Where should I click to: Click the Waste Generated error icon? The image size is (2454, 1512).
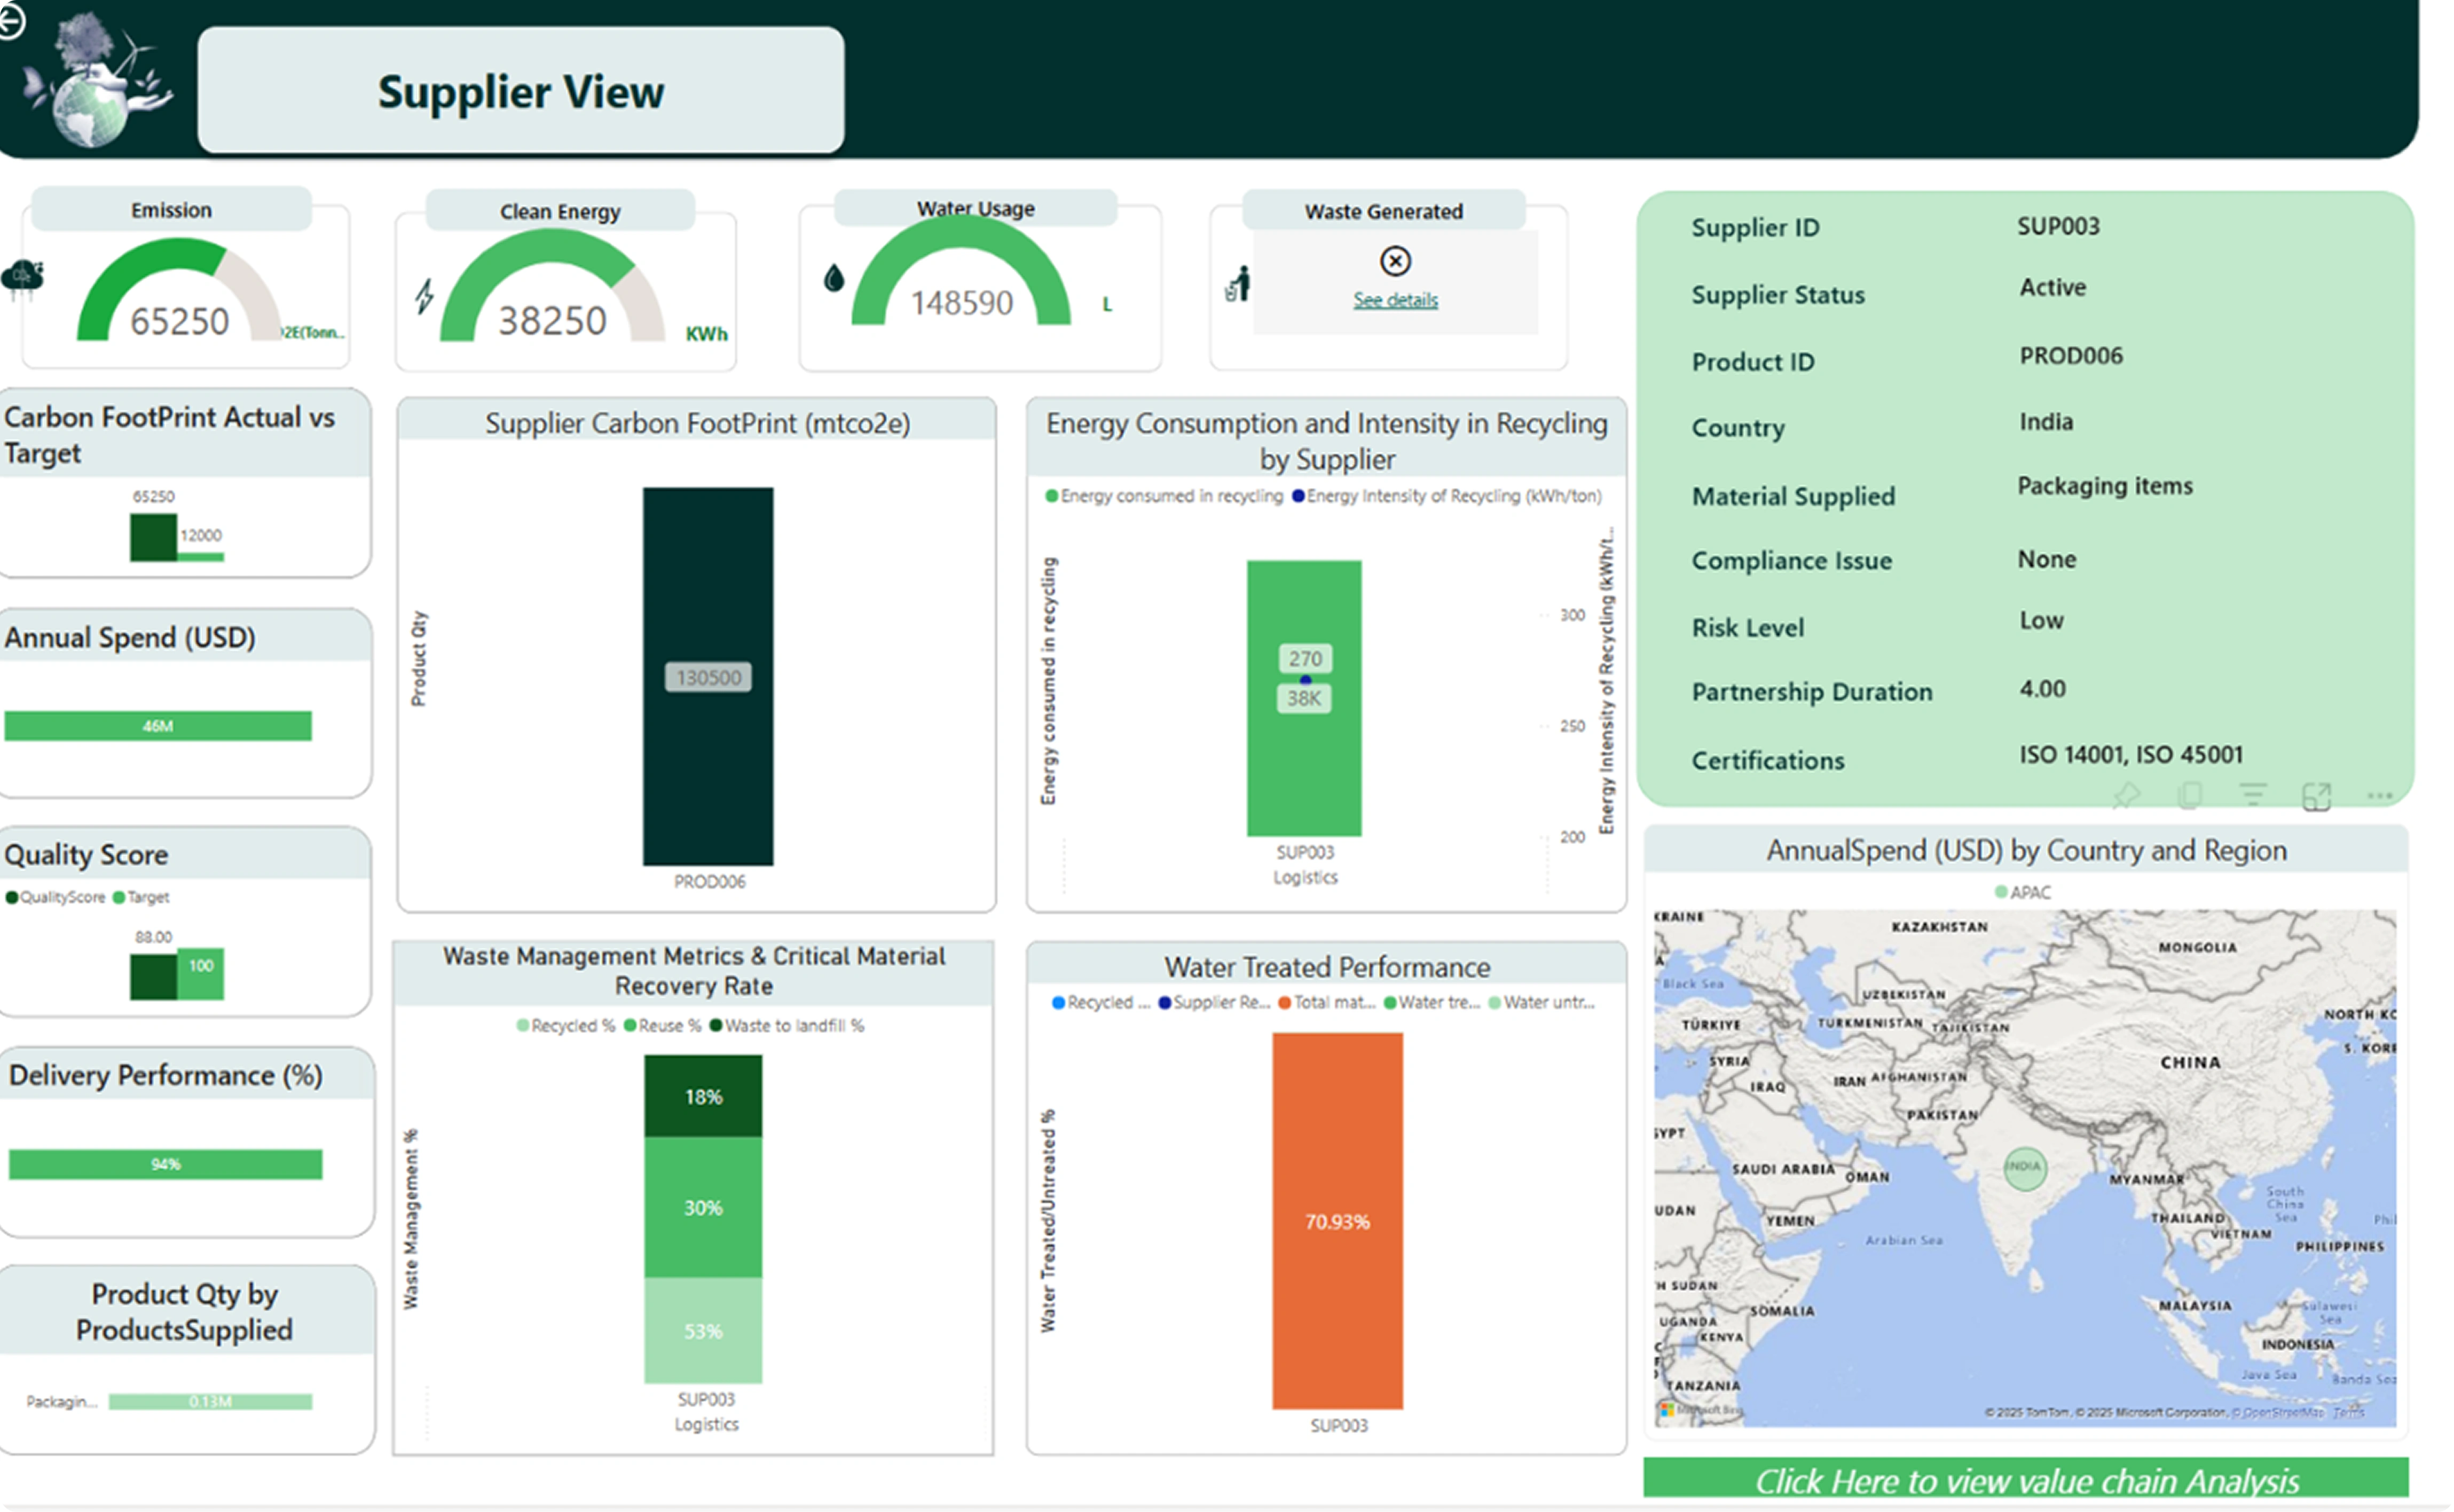tap(1395, 262)
